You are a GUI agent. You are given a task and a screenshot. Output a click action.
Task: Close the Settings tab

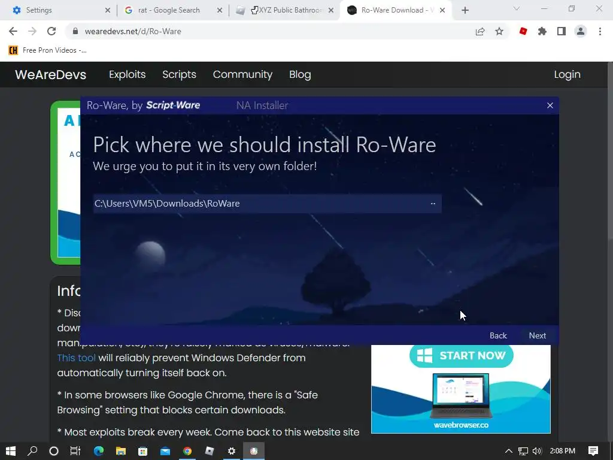108,11
